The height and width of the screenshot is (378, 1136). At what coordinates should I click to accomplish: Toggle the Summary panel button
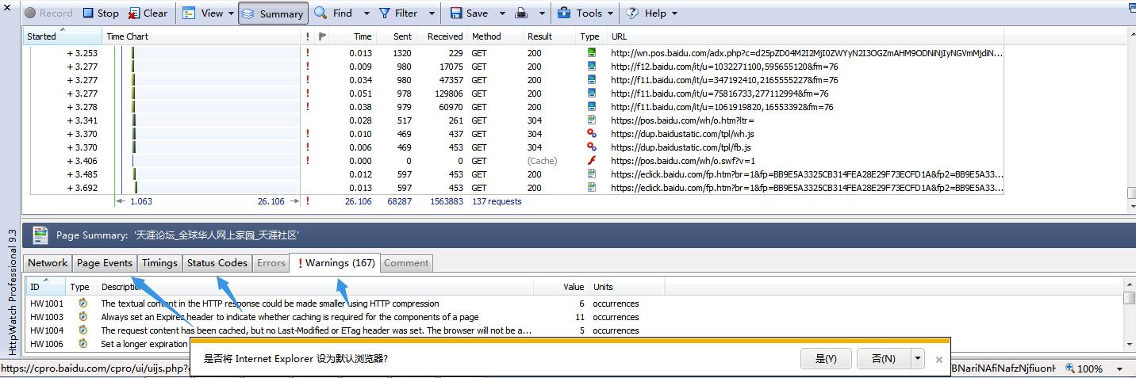click(274, 13)
